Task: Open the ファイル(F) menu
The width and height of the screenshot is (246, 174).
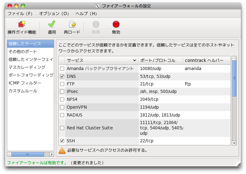Action: [20, 14]
